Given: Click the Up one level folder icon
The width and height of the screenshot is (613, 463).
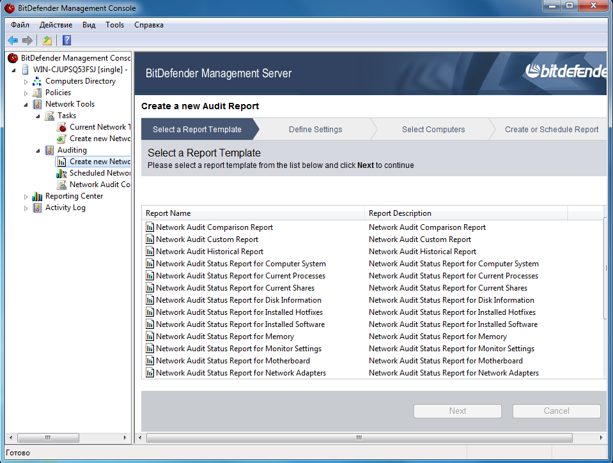Looking at the screenshot, I should click(x=47, y=40).
